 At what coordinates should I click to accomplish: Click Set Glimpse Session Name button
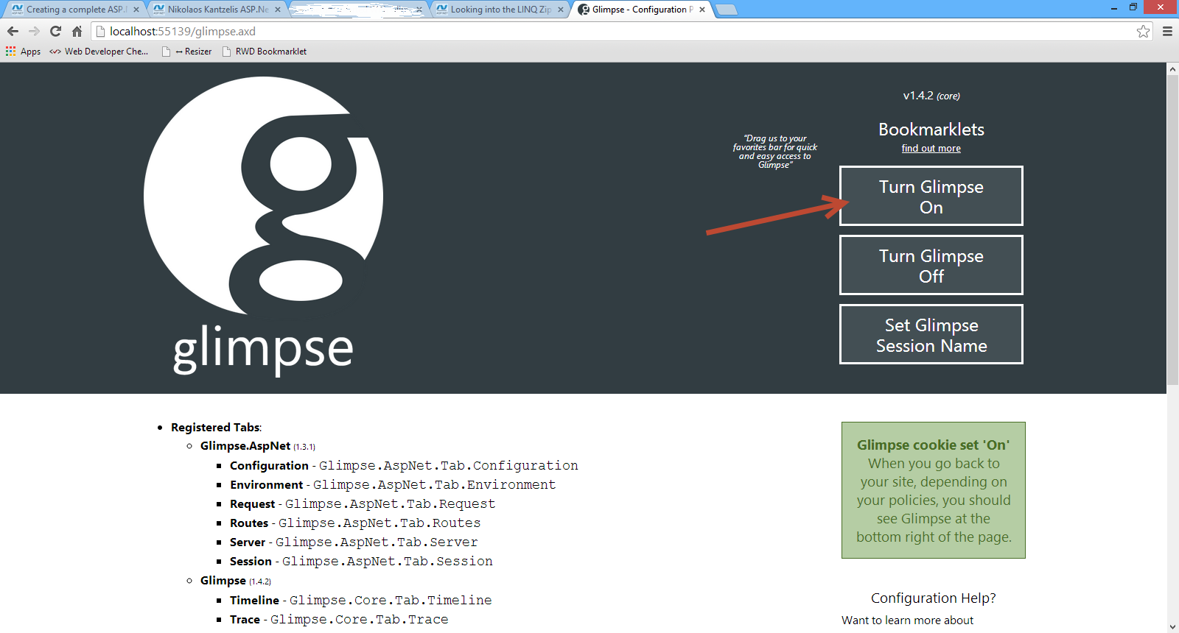click(x=931, y=334)
